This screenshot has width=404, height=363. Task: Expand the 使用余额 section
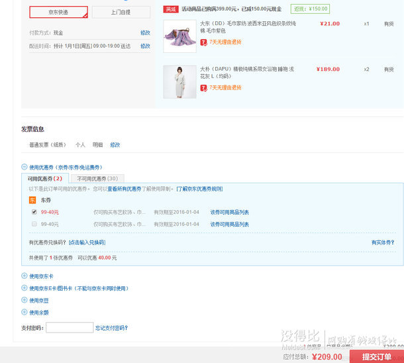click(25, 312)
